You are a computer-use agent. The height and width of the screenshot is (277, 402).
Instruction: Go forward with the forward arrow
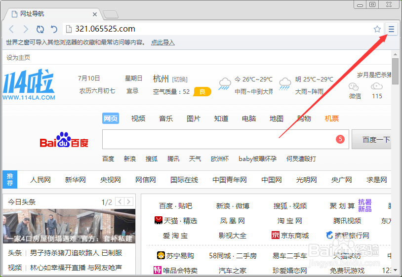click(26, 29)
